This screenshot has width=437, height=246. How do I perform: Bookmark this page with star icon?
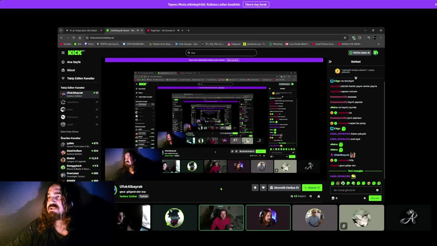tap(345, 38)
